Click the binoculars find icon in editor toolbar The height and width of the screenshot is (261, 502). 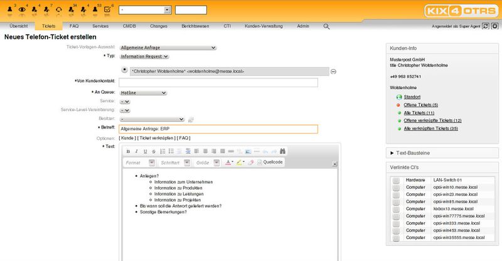[283, 151]
